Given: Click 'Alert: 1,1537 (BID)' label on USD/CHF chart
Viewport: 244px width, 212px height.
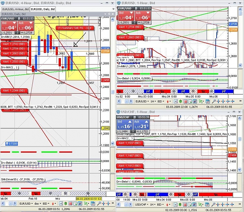Looking at the screenshot, I should 130,143.
